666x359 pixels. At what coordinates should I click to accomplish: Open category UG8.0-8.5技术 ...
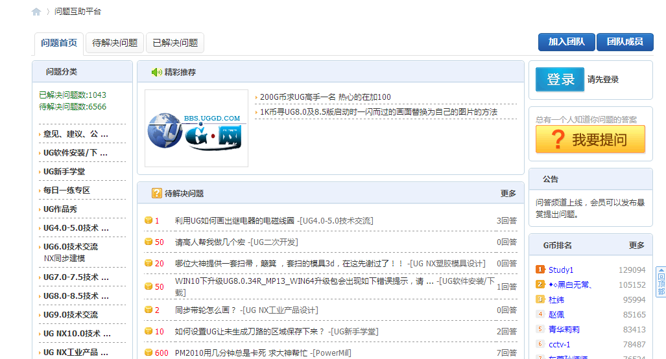[76, 295]
